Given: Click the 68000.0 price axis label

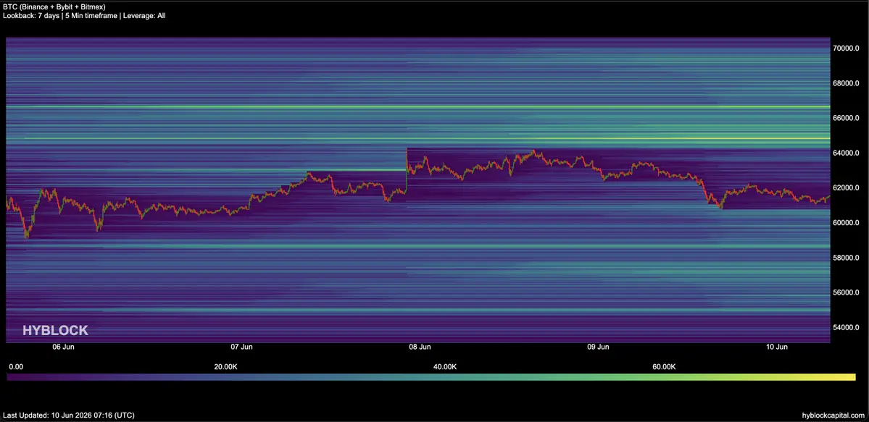Looking at the screenshot, I should pos(847,84).
